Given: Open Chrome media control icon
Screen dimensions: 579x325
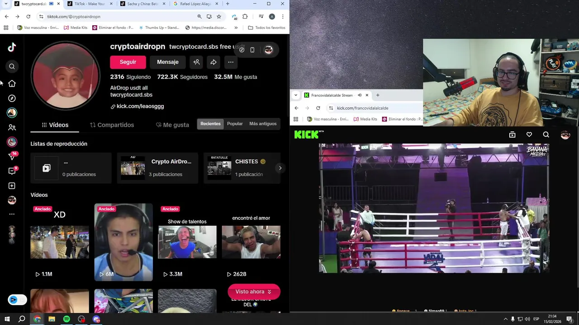Looking at the screenshot, I should point(261,17).
